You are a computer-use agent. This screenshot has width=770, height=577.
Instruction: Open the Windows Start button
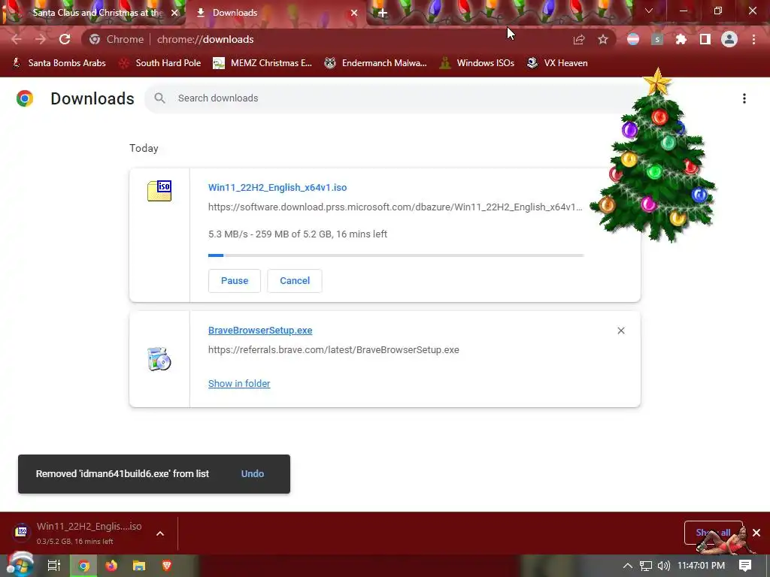pos(20,566)
